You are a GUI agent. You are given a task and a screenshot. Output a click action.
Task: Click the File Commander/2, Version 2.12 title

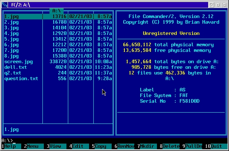[x=171, y=17]
